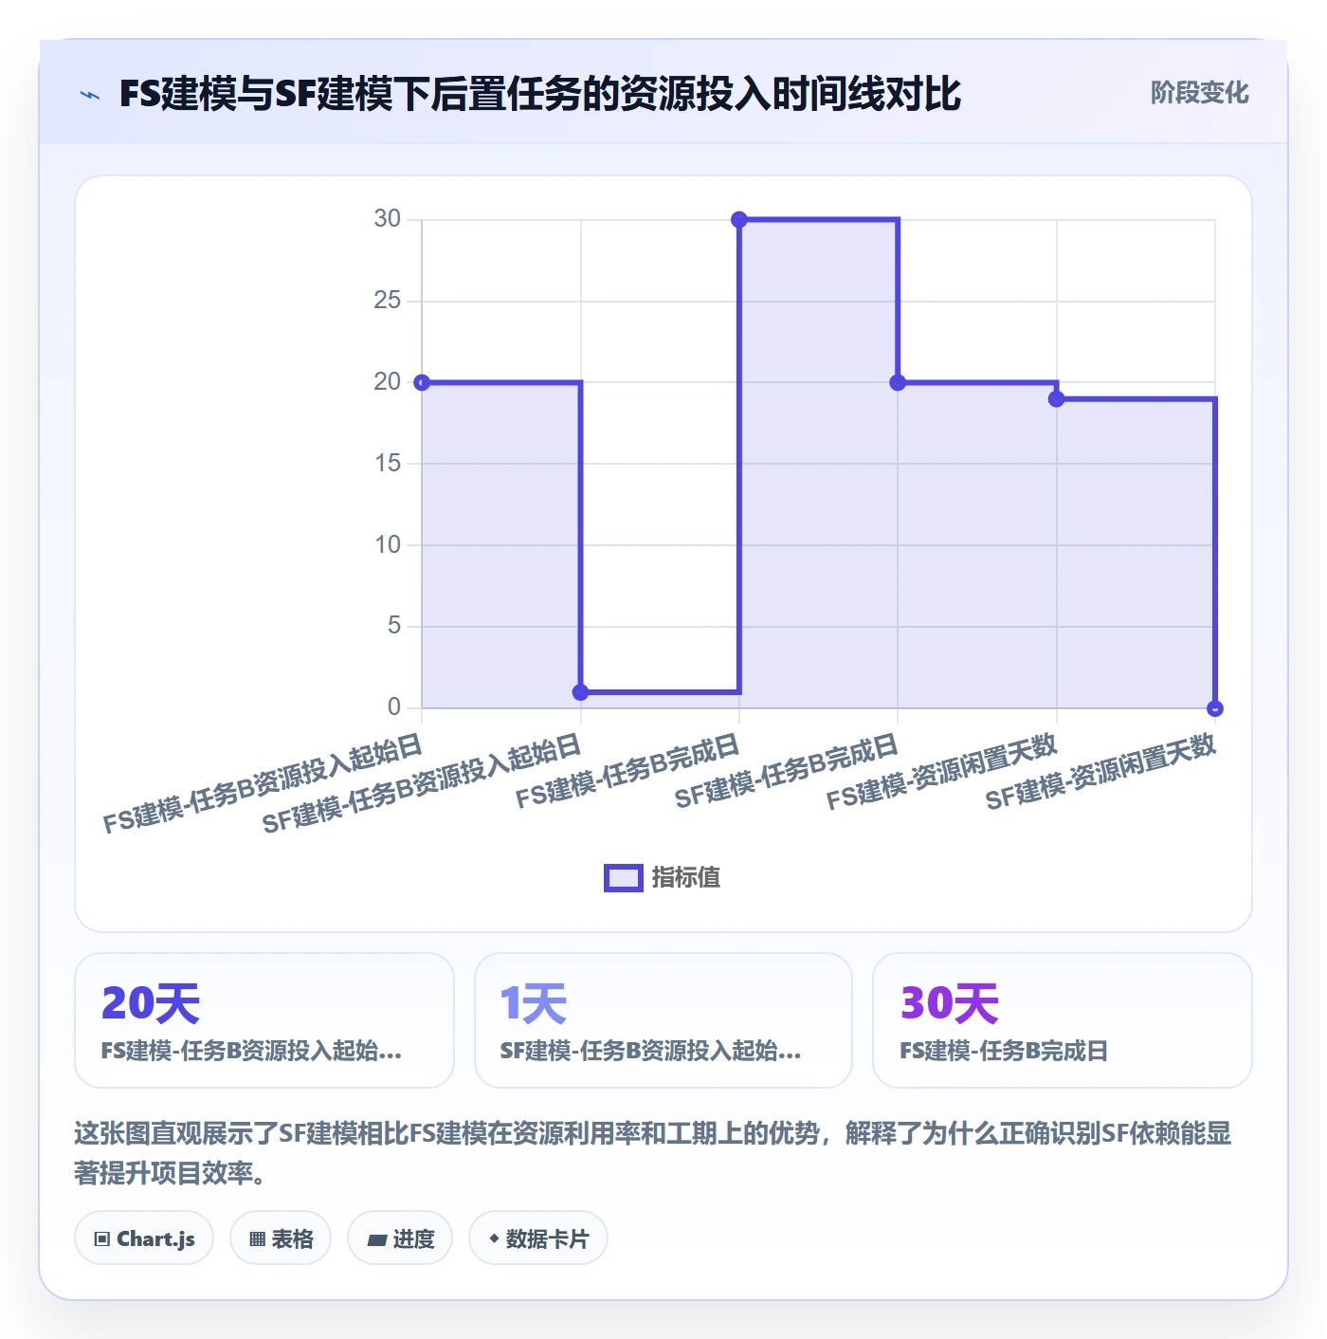Click the data point at value 30

[x=739, y=220]
